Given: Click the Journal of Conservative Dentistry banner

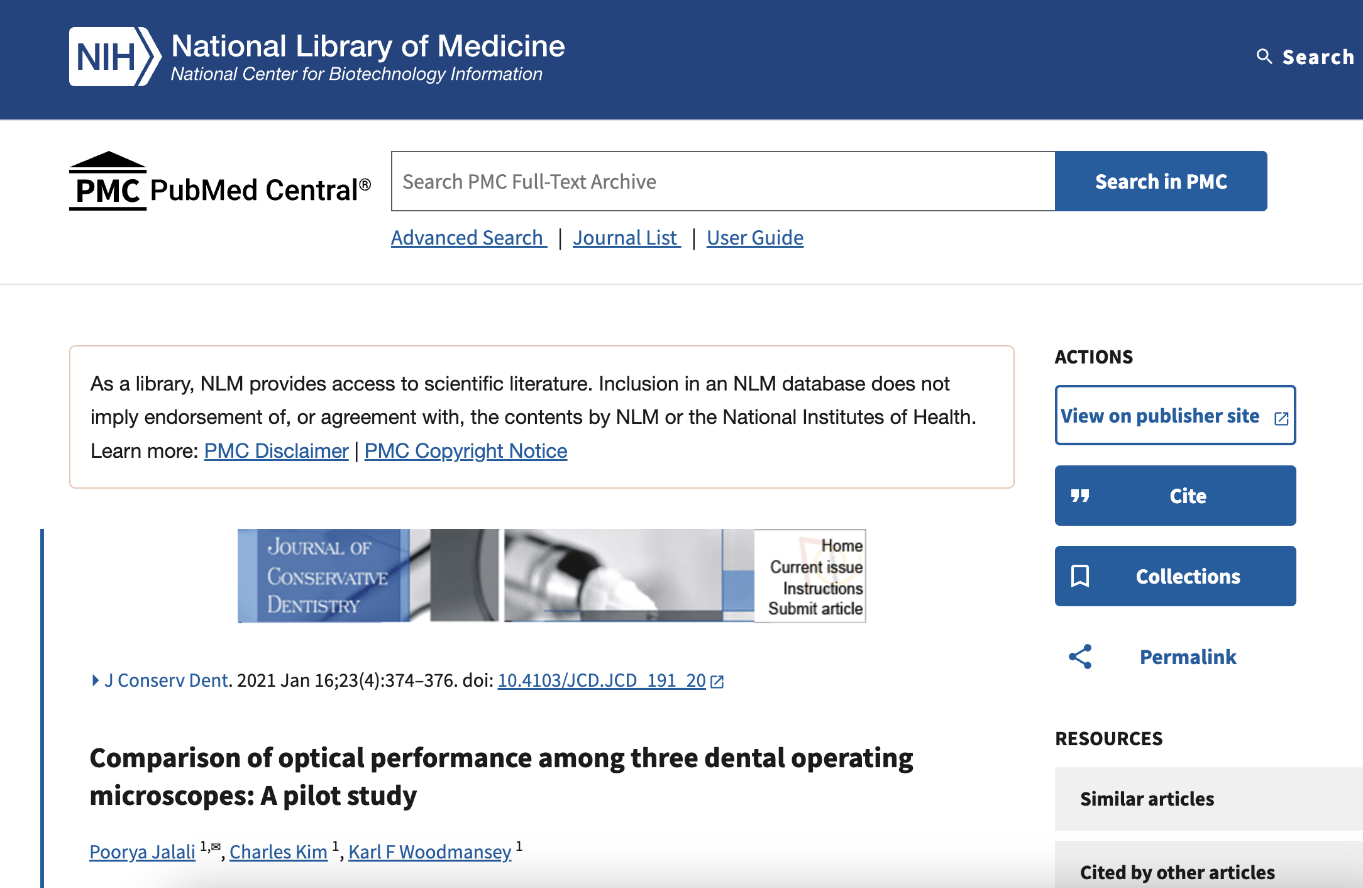Looking at the screenshot, I should (551, 575).
